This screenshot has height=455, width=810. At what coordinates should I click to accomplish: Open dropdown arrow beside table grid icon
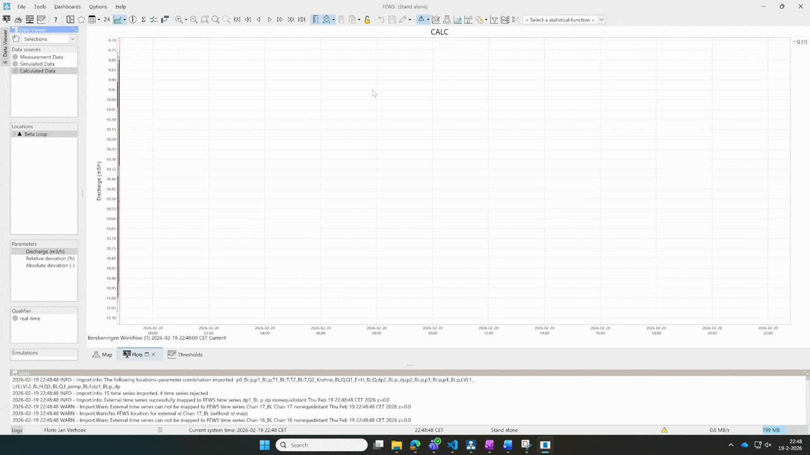99,20
